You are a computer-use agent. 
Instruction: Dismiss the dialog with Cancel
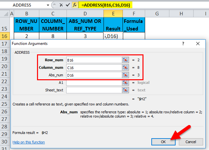[x=191, y=142]
